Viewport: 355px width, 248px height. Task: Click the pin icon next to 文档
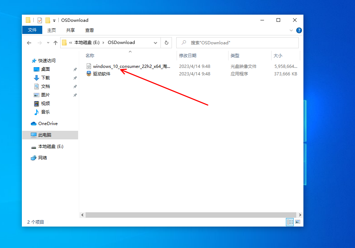pyautogui.click(x=75, y=86)
